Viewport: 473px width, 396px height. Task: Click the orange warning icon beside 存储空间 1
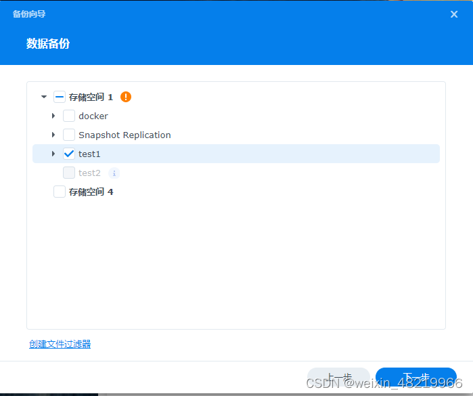[x=126, y=97]
